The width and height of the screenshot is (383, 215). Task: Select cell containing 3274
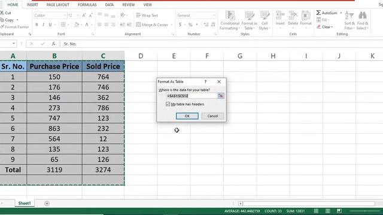click(103, 170)
